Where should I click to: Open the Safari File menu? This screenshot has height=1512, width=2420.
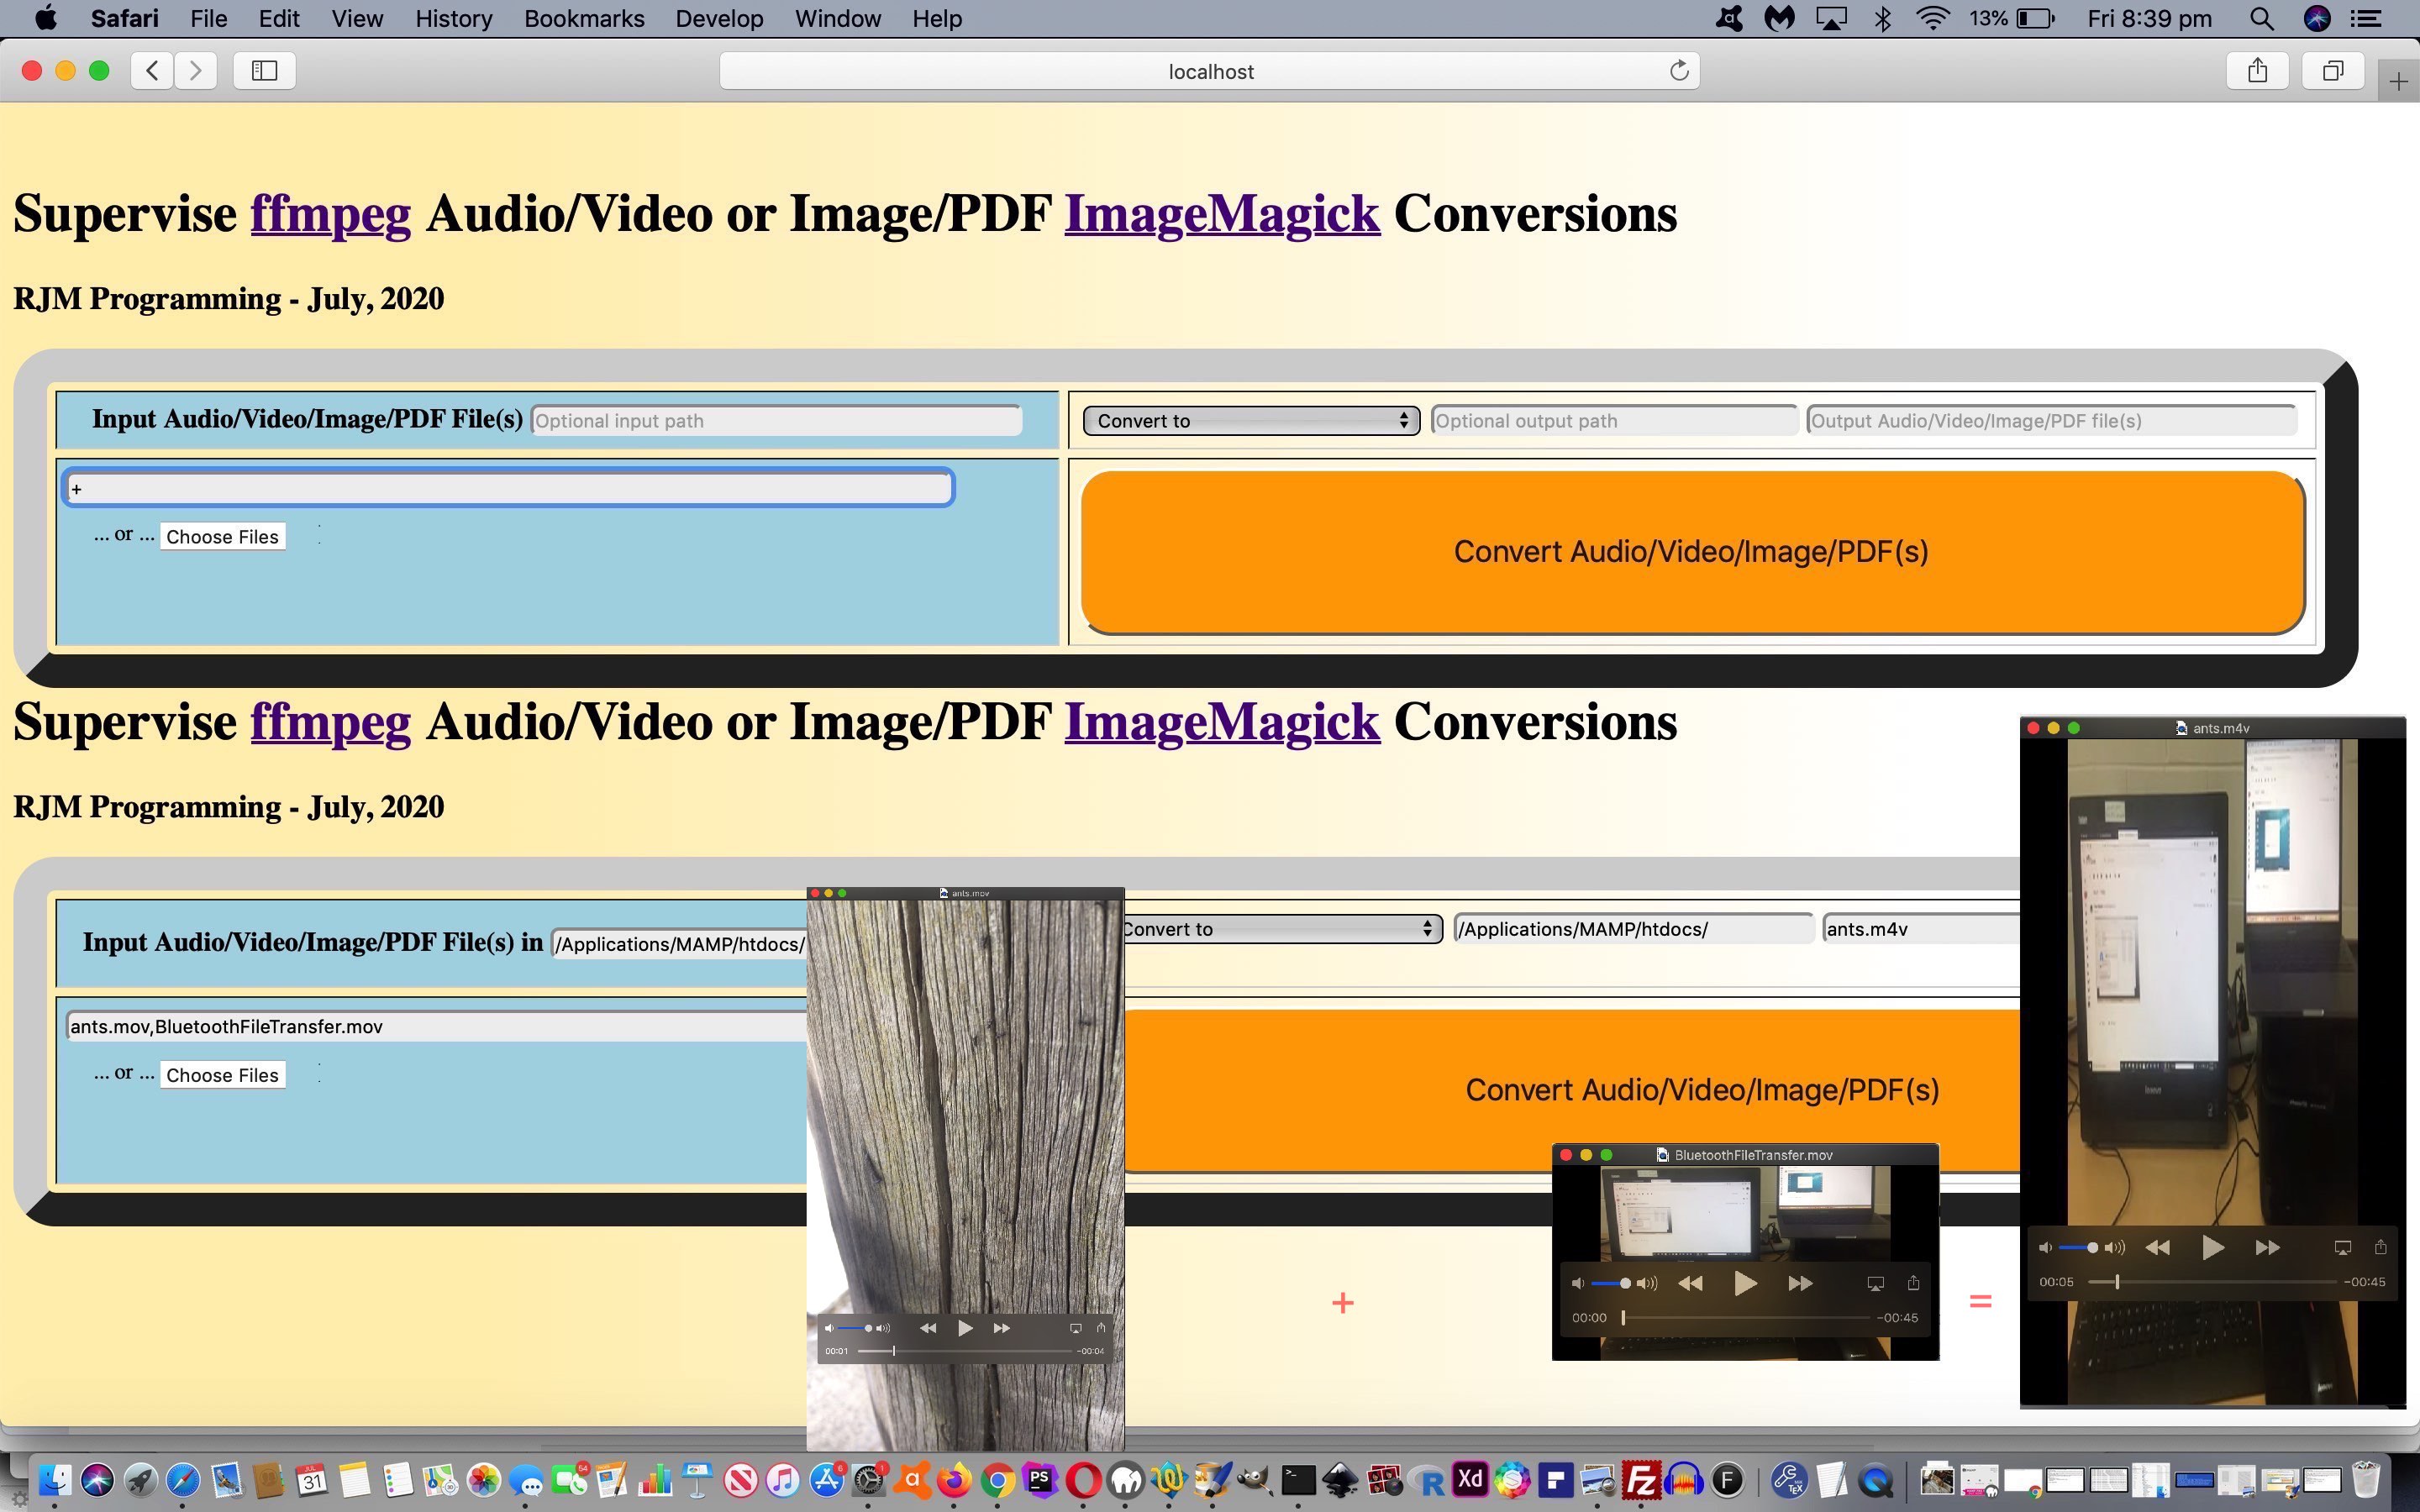point(208,18)
